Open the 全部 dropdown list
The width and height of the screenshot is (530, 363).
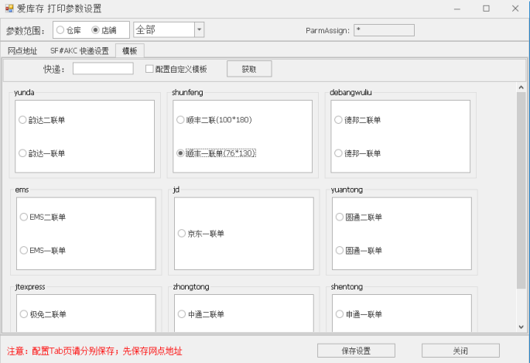(199, 29)
